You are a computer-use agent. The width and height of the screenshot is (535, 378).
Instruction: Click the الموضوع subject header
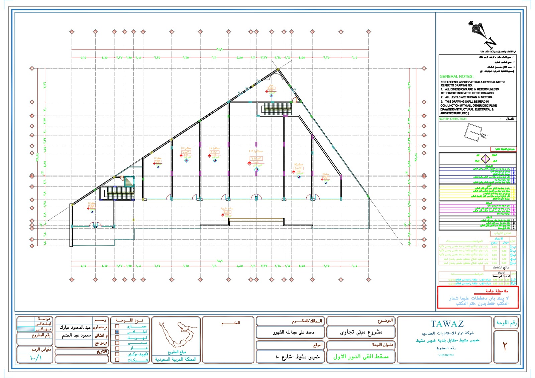point(386,321)
